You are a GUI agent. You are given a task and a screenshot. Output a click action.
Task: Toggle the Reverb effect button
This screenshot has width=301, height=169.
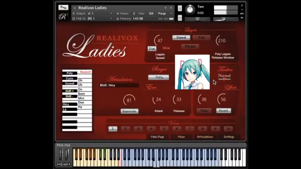pyautogui.click(x=224, y=110)
